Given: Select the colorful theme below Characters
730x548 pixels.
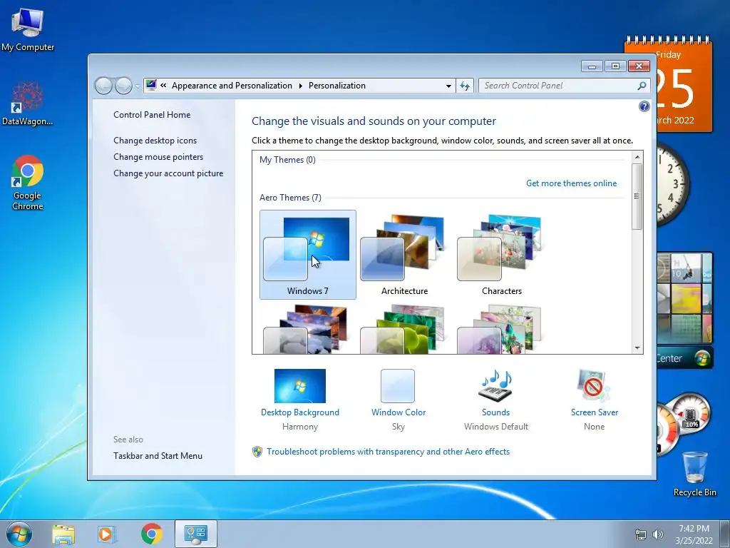Looking at the screenshot, I should tap(501, 329).
